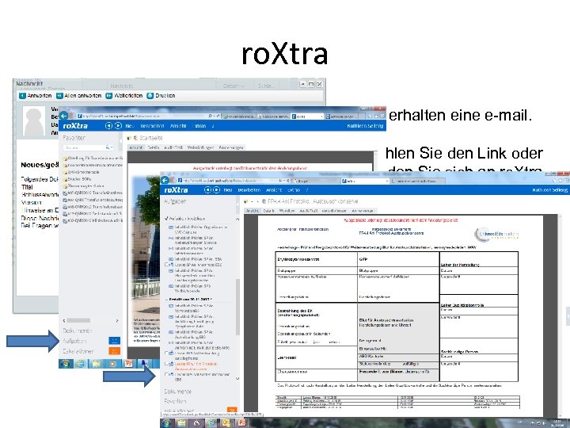The height and width of the screenshot is (428, 570).
Task: Click the history back circle icon in the middle roXtra header
Action: coord(108,125)
